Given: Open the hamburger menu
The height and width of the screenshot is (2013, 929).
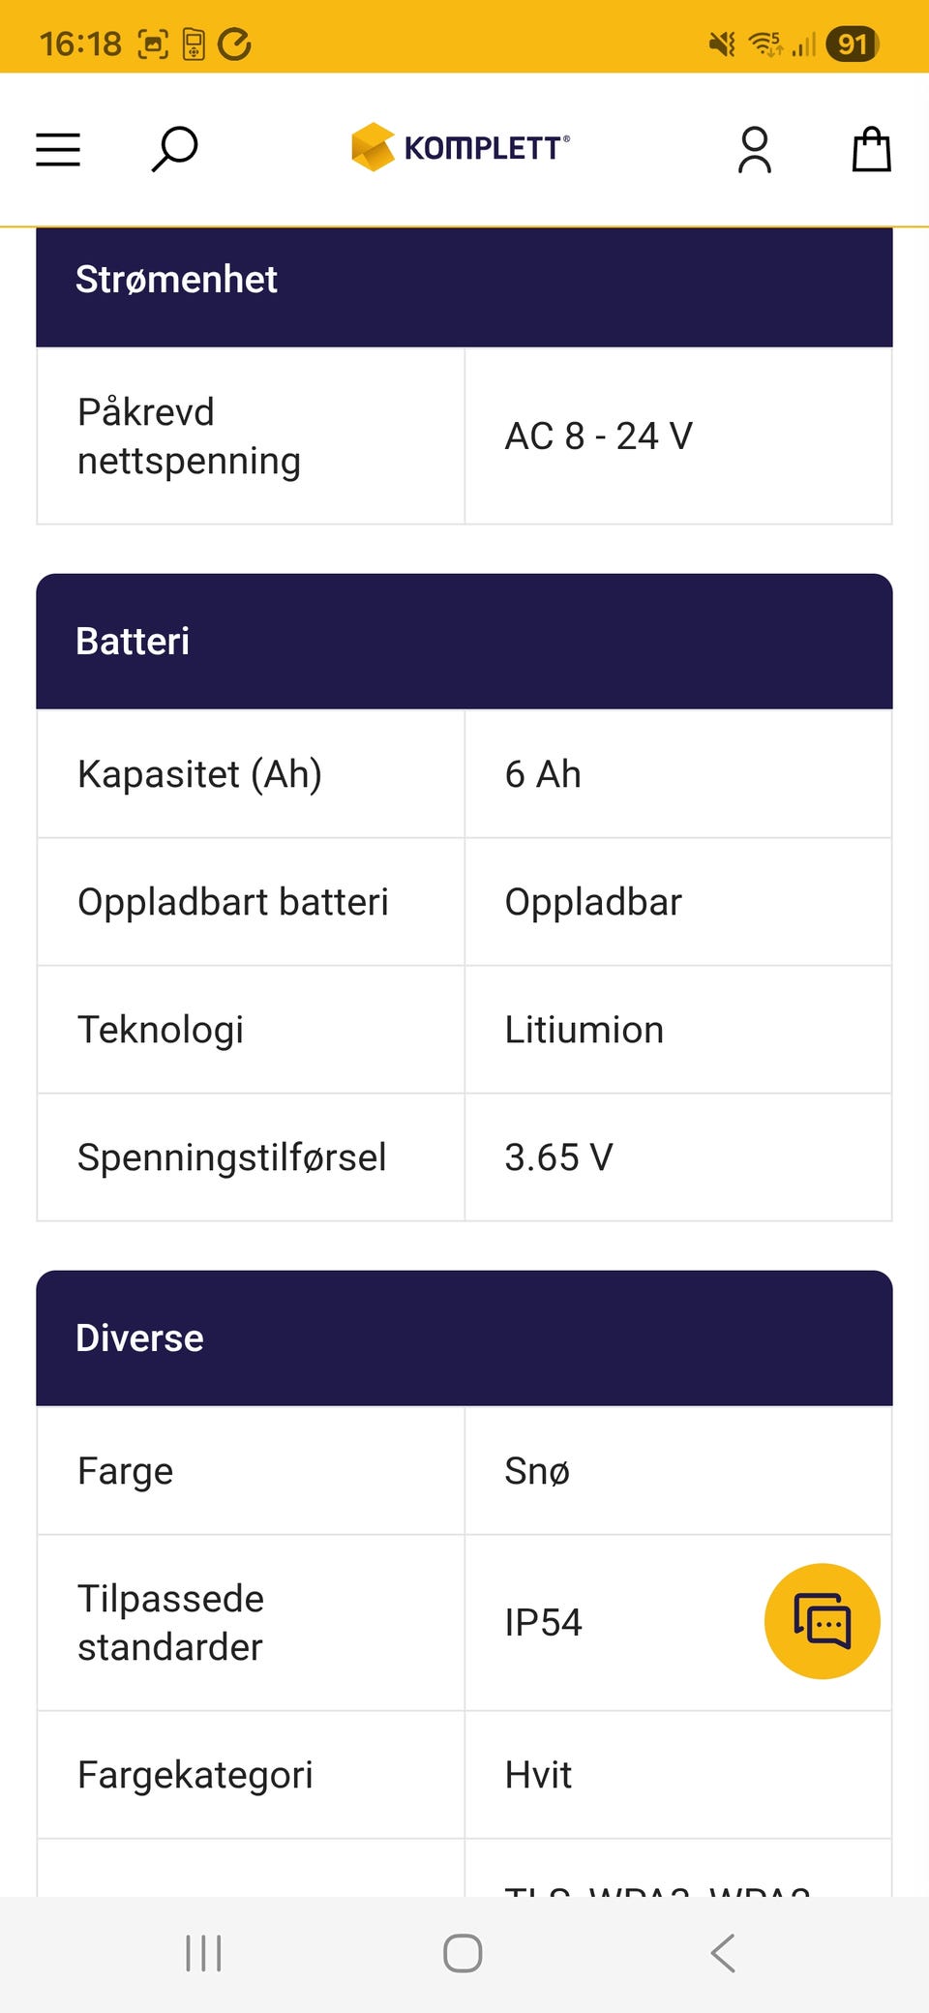Looking at the screenshot, I should coord(58,150).
